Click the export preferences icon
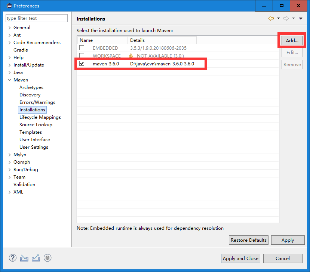This screenshot has height=272, width=310. [36, 258]
